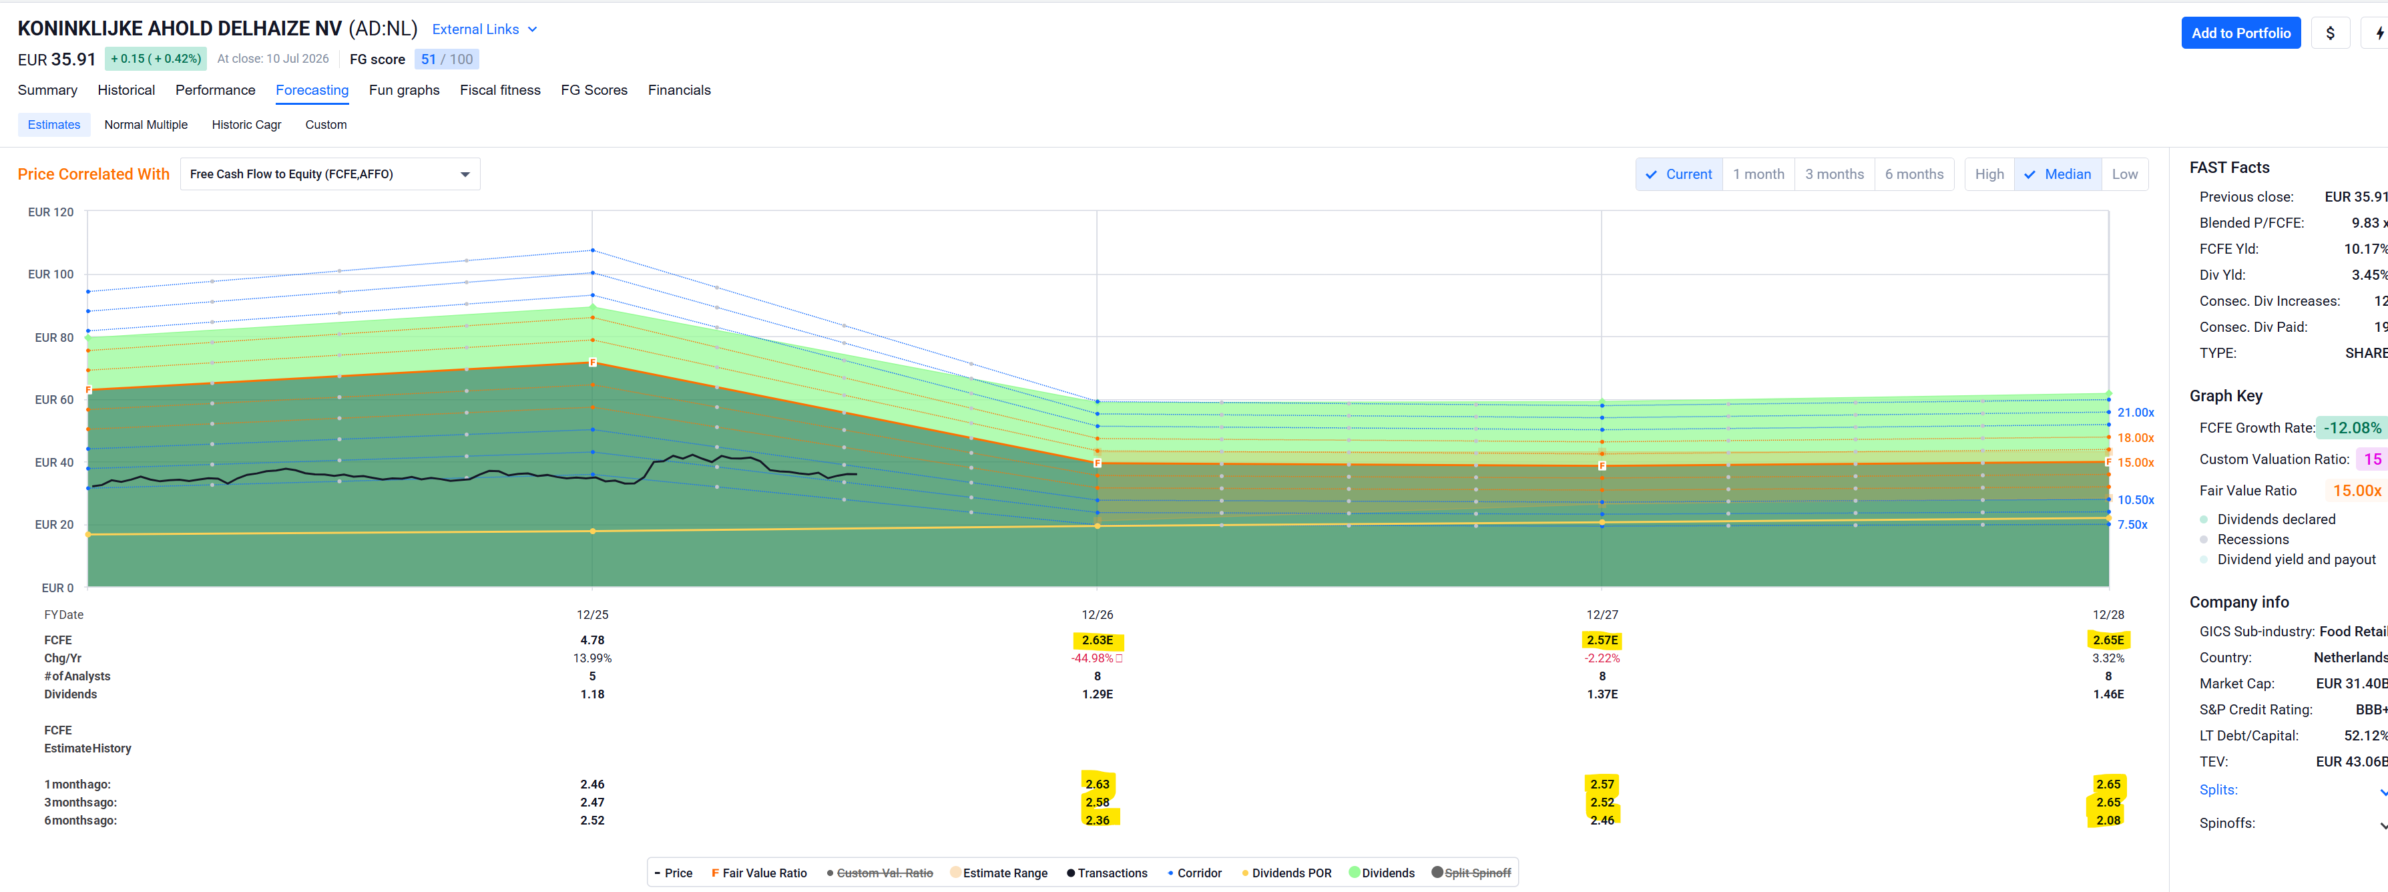Click the Add to Portfolio button
This screenshot has height=892, width=2388.
2240,33
